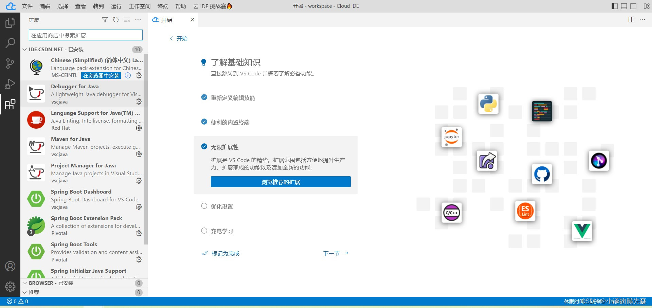
Task: Open the 编辑 menu
Action: point(45,6)
